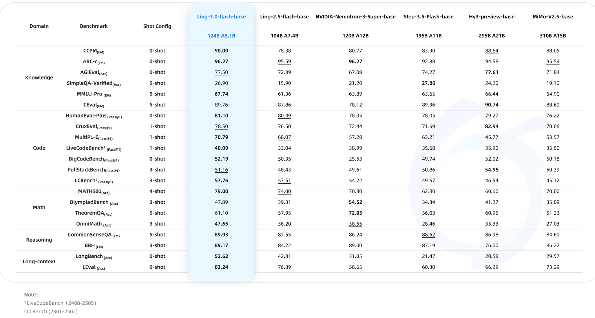Click the TheoremQA benchmark name
Viewport: 595px width, 318px height.
94,213
